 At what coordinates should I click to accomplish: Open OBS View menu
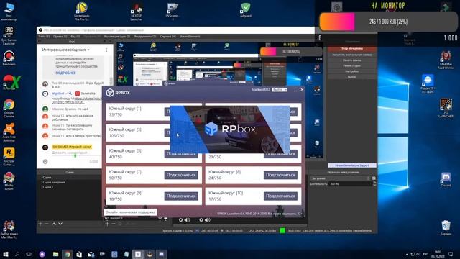point(75,37)
